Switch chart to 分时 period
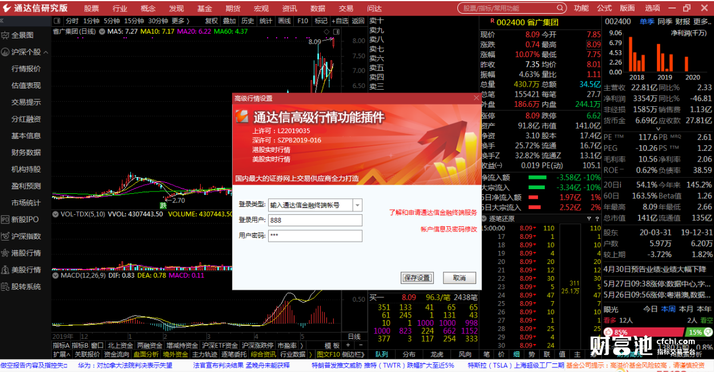The width and height of the screenshot is (714, 372). click(x=72, y=21)
